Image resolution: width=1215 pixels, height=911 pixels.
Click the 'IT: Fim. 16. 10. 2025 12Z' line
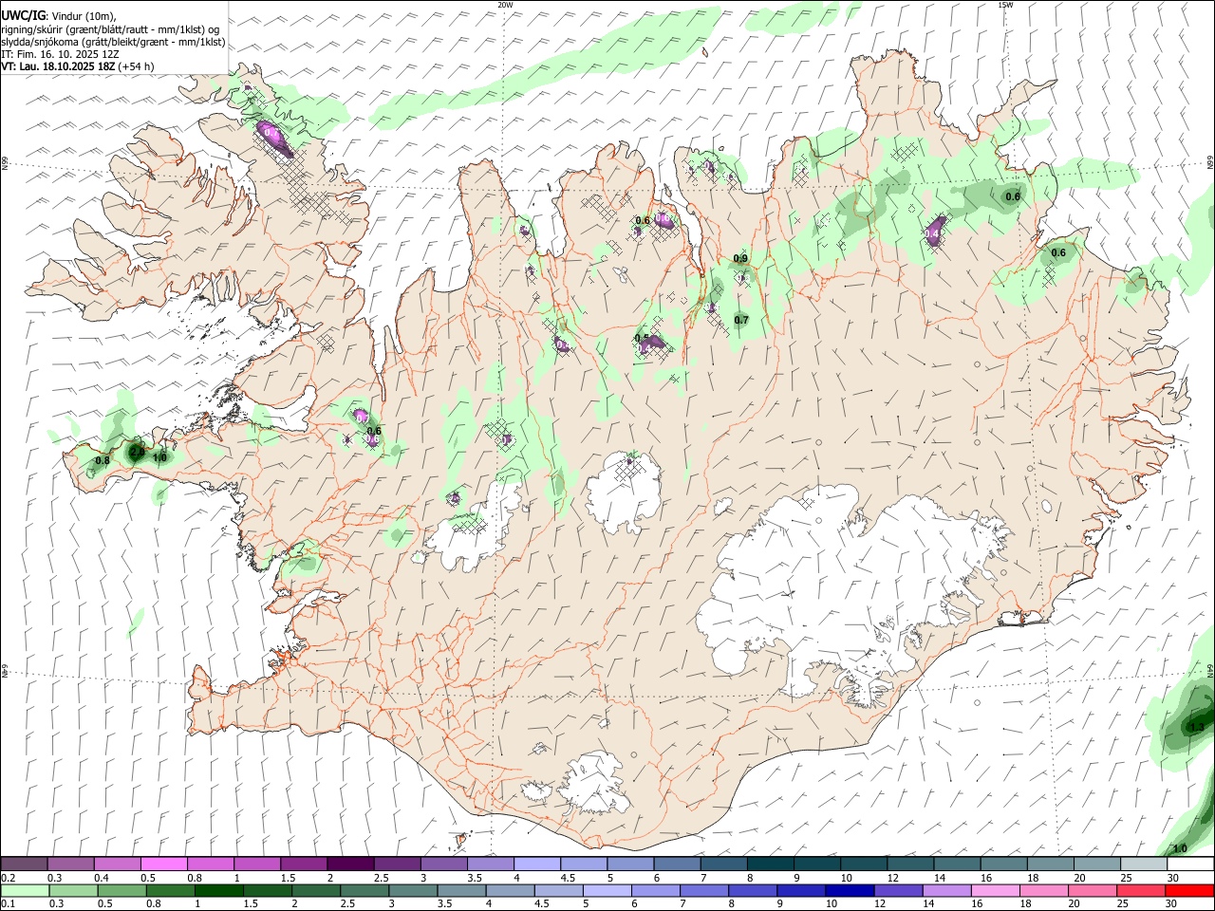tap(61, 54)
